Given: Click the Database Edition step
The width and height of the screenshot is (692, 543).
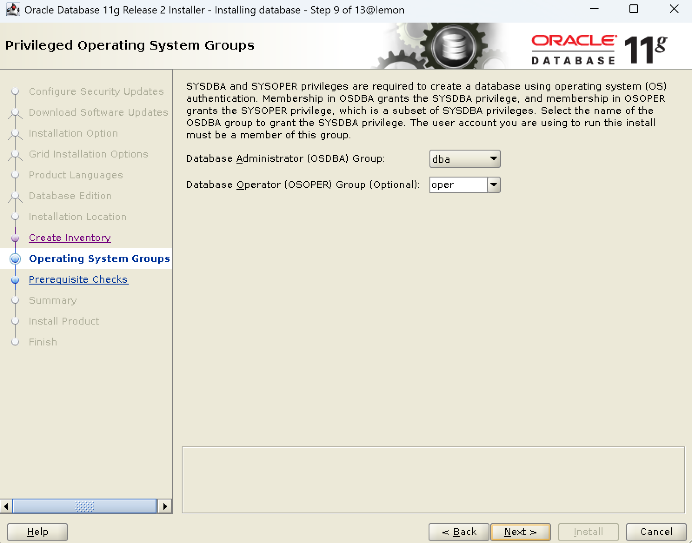Looking at the screenshot, I should click(x=70, y=196).
